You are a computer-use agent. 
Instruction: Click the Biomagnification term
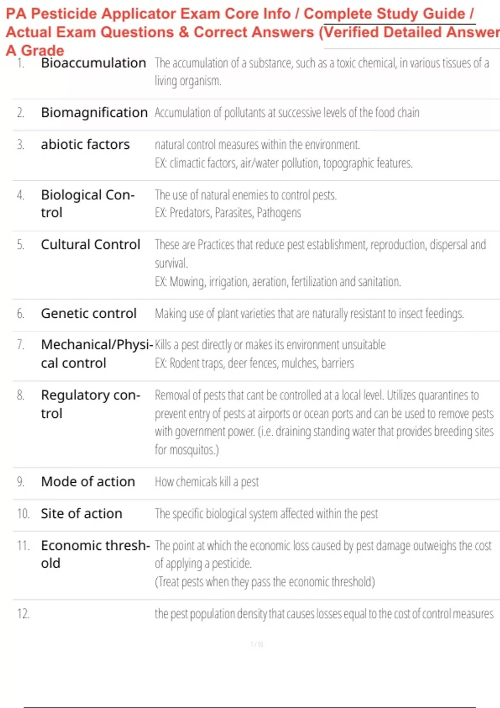[x=94, y=112]
